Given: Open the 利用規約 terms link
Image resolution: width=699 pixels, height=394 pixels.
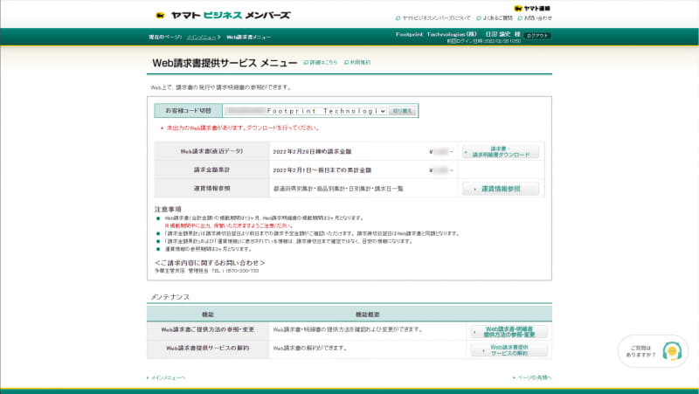Looking at the screenshot, I should (357, 62).
